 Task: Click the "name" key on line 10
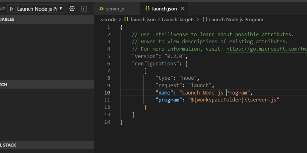coord(164,93)
